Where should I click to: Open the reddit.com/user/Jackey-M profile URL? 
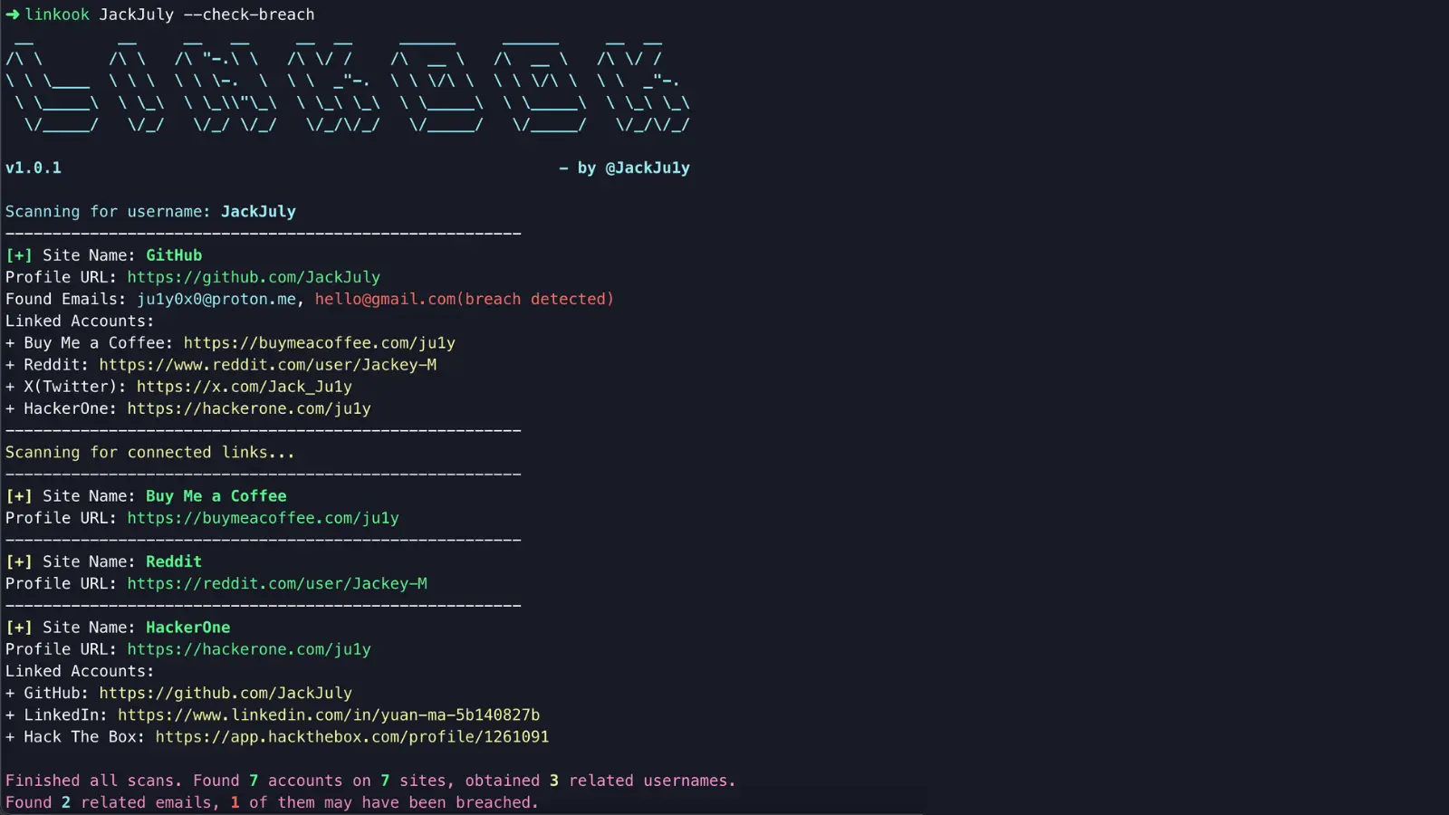pyautogui.click(x=277, y=584)
